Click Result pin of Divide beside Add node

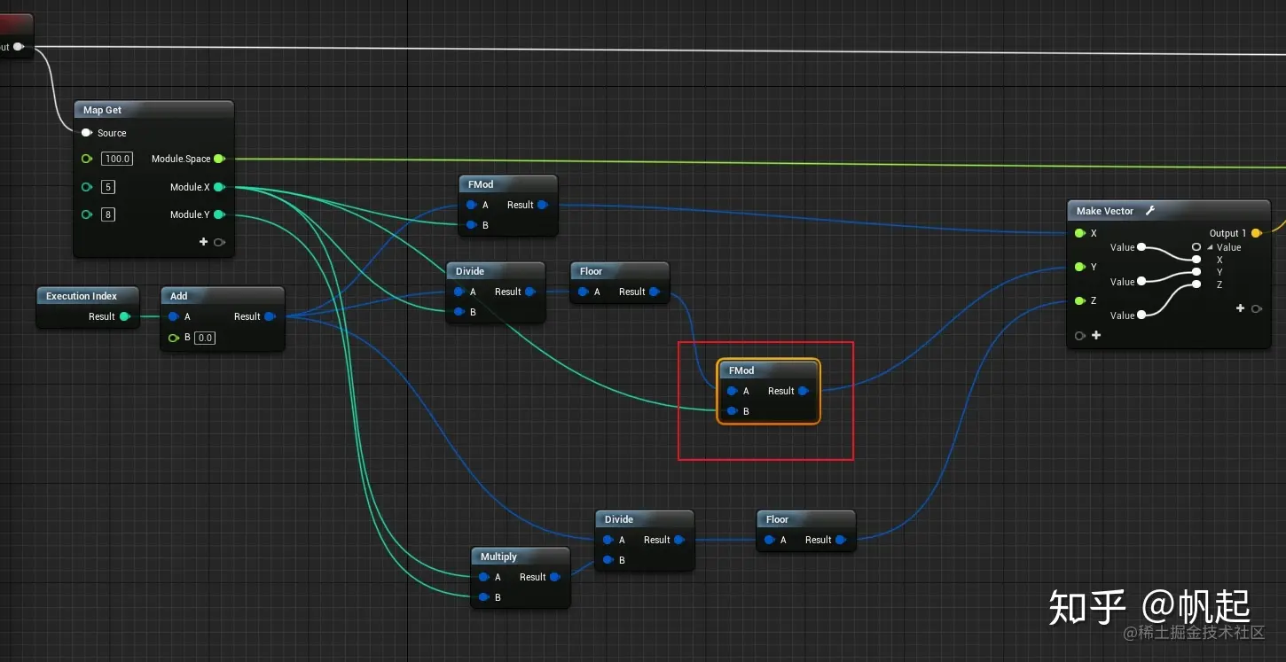pyautogui.click(x=530, y=292)
